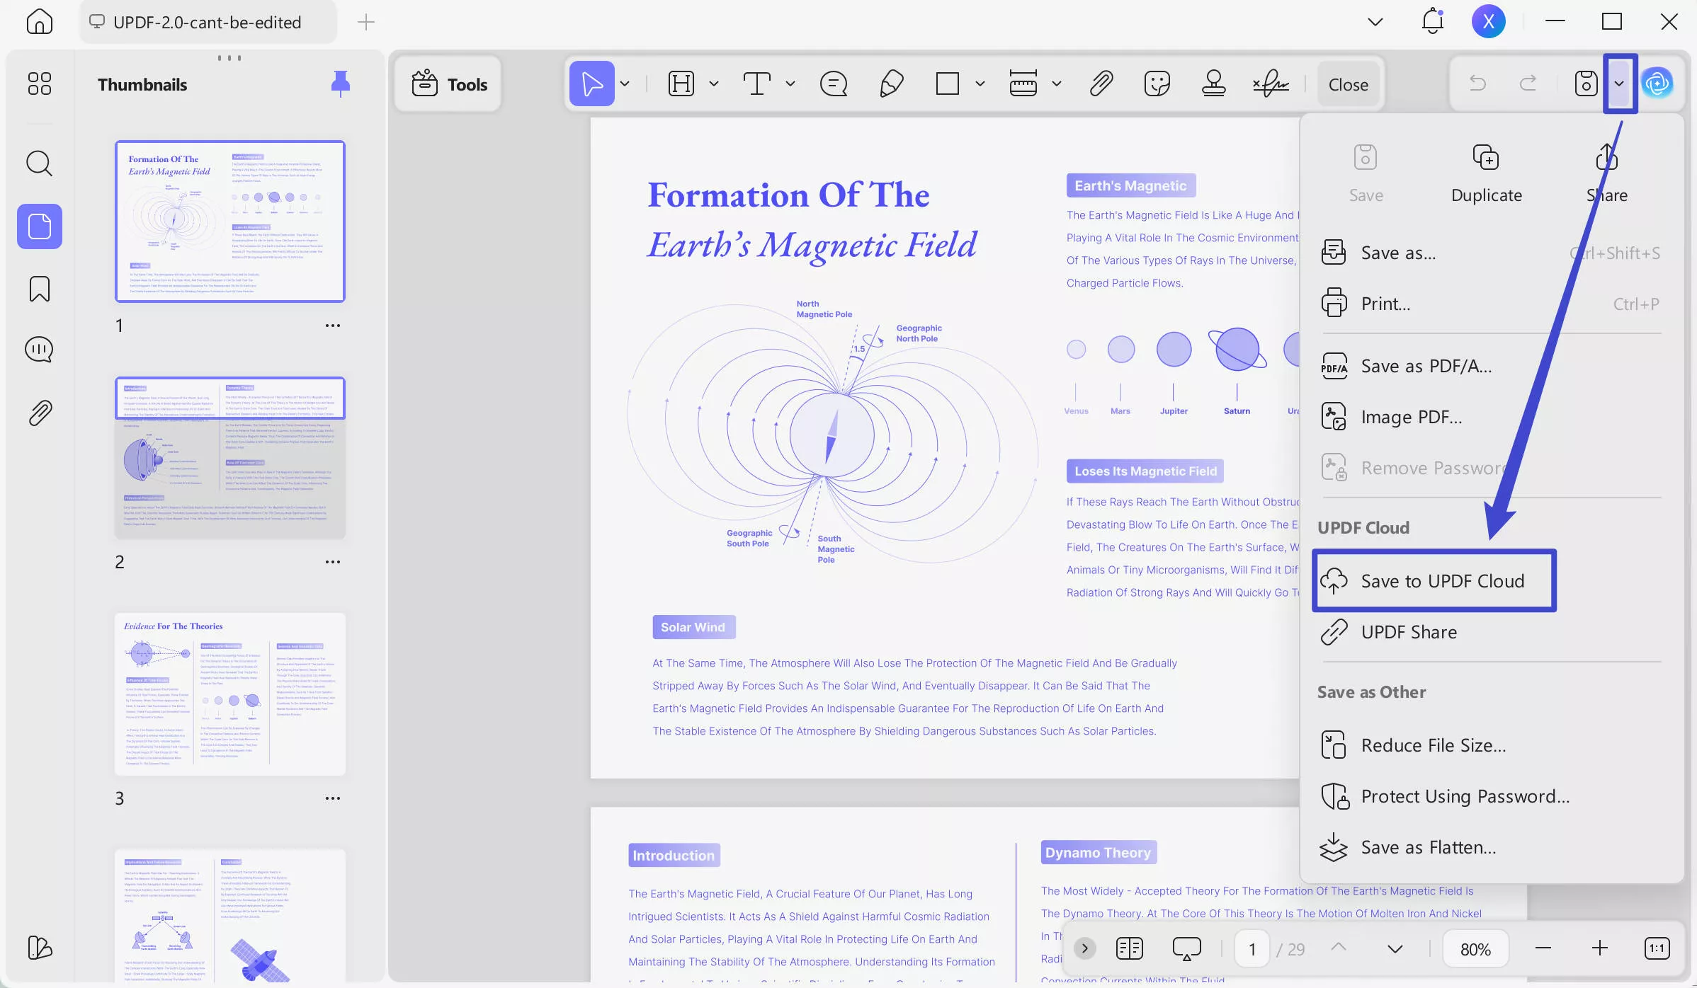Screen dimensions: 1697x988
Task: Launch the UPDF AI assistant icon
Action: click(1657, 84)
